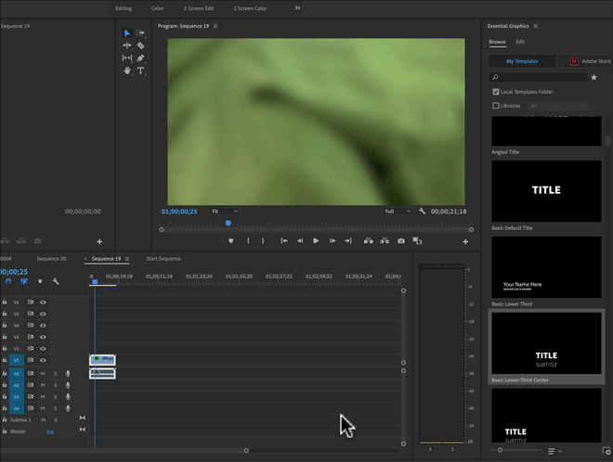
Task: Toggle the Libraries checkbox
Action: (x=496, y=106)
